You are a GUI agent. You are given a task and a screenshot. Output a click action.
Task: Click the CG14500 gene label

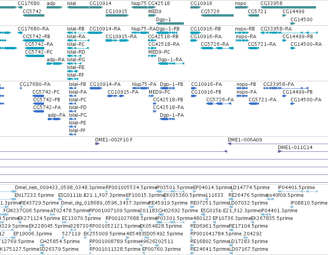(x=301, y=19)
